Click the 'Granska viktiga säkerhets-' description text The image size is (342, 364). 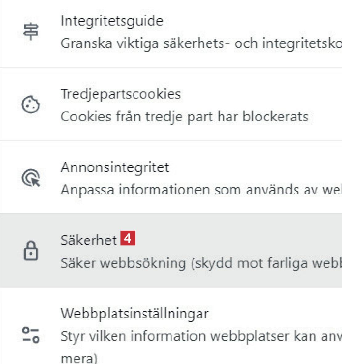tap(145, 44)
